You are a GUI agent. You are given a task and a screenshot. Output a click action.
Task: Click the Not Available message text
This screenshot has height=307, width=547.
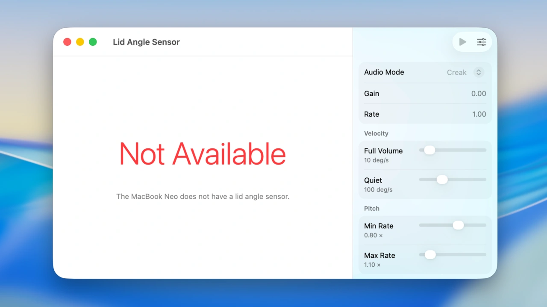coord(203,154)
